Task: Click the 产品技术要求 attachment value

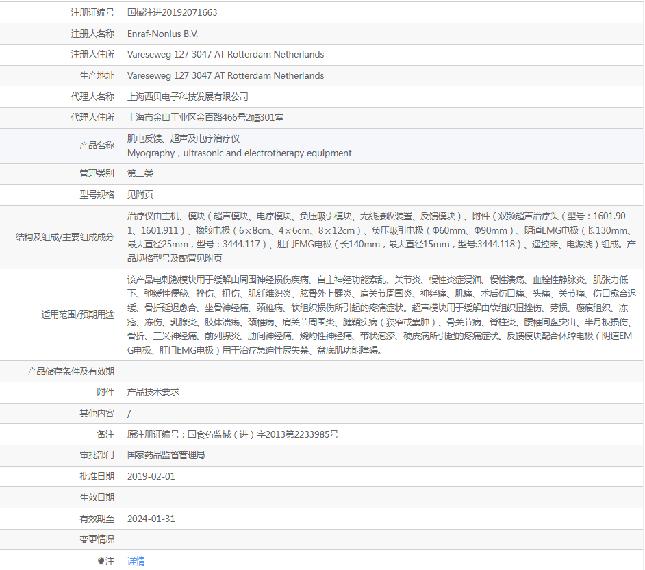Action: point(153,392)
